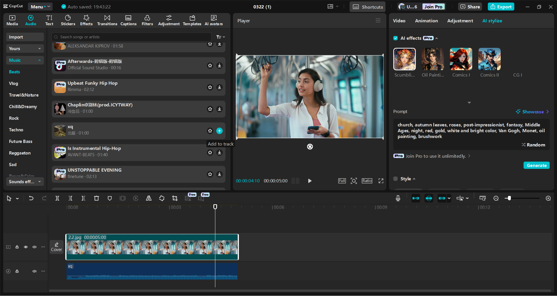
Task: Open the Transitions panel
Action: [107, 20]
